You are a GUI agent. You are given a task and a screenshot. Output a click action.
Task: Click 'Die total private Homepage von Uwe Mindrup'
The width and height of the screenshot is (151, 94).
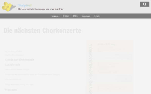40,9
